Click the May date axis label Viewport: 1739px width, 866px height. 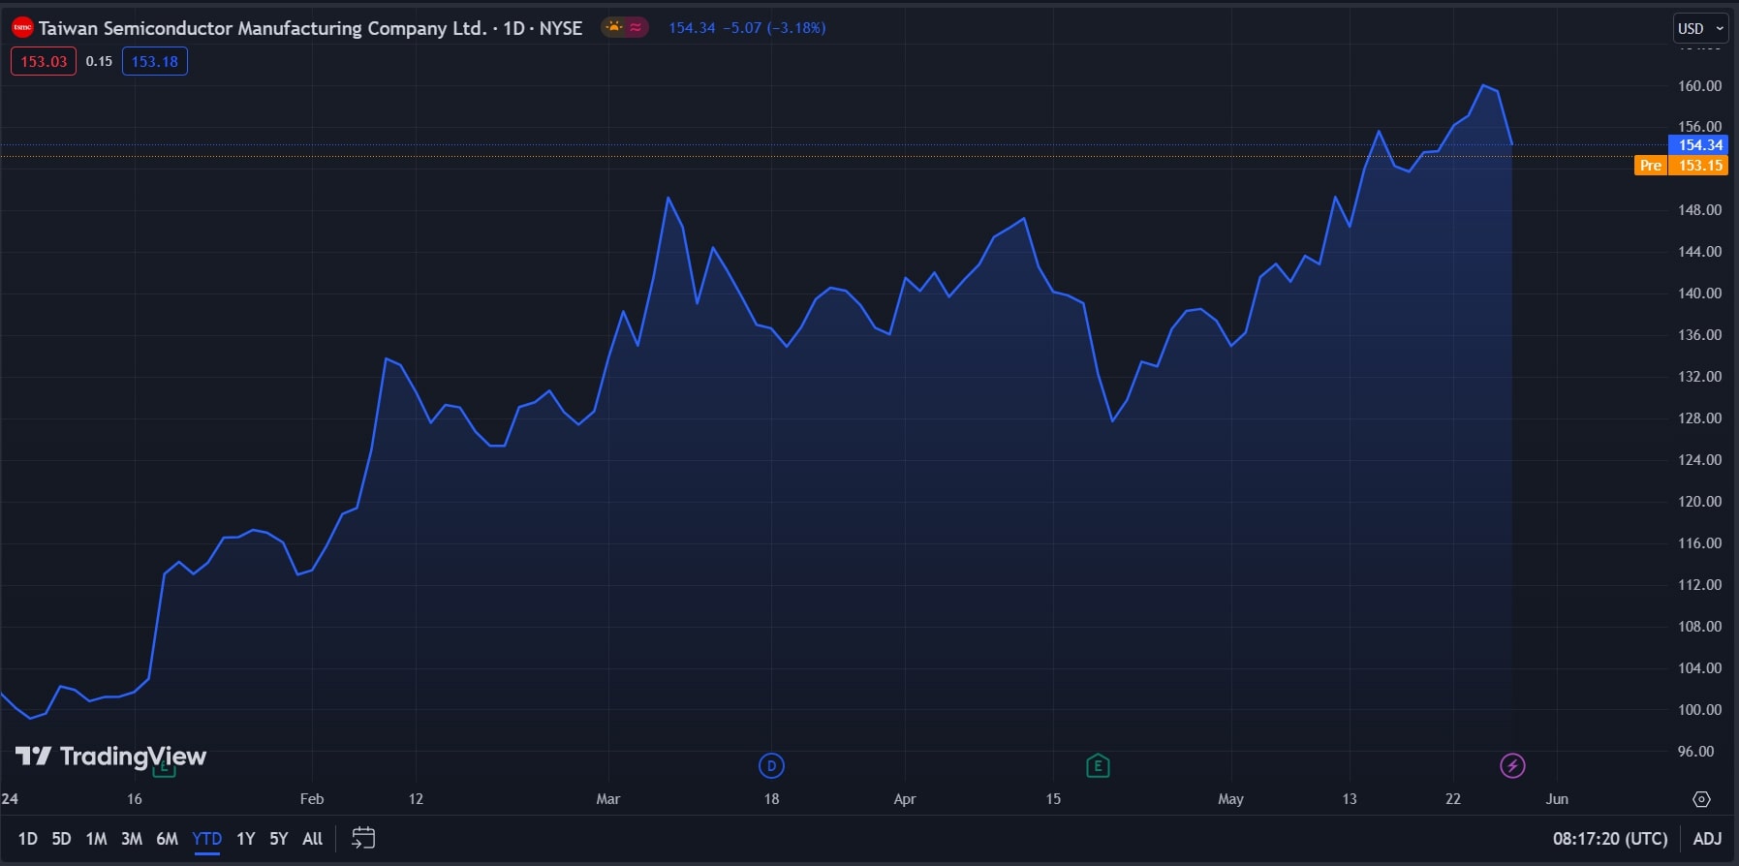pyautogui.click(x=1230, y=799)
